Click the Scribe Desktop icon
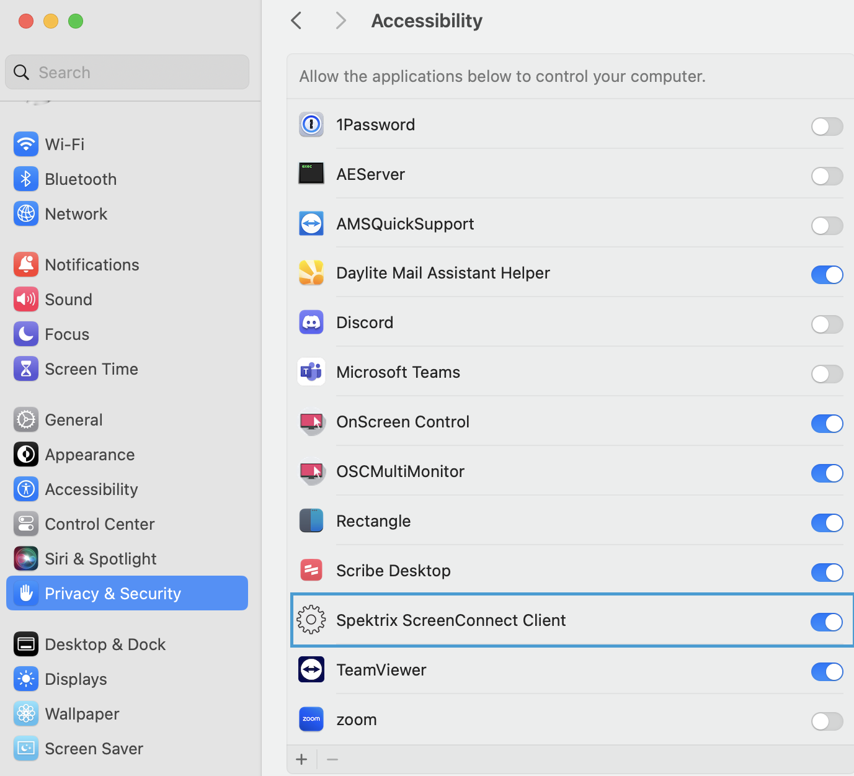Image resolution: width=854 pixels, height=776 pixels. click(x=311, y=570)
